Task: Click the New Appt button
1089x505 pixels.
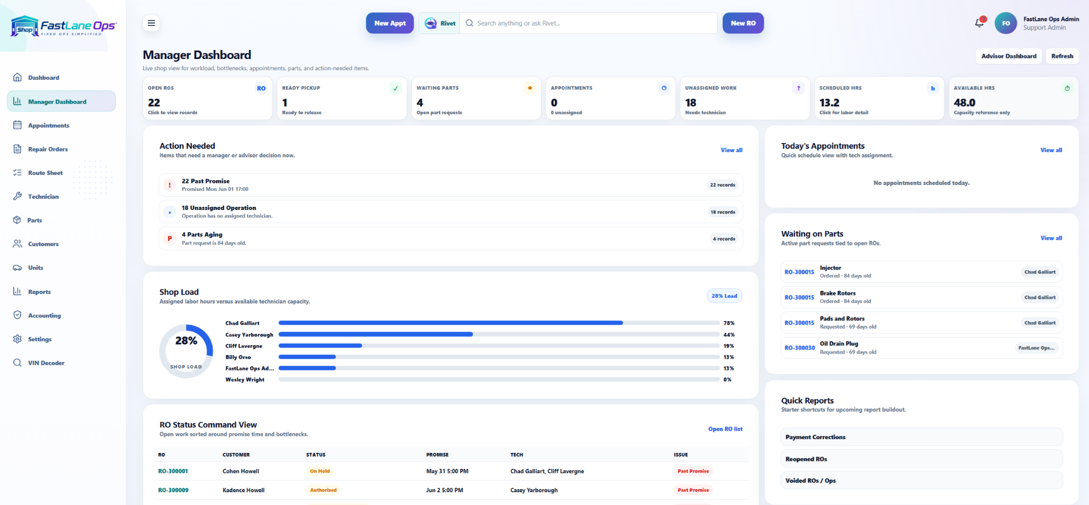Action: 390,23
